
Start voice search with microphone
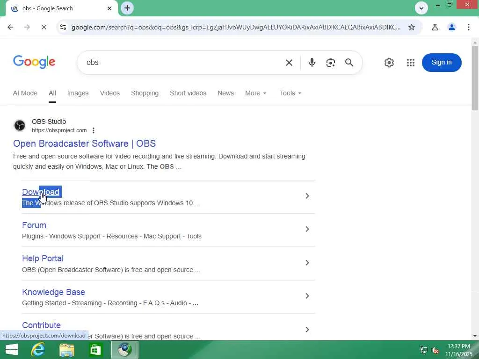[312, 63]
